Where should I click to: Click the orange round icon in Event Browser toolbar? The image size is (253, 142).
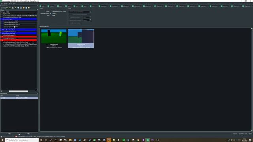click(x=24, y=8)
